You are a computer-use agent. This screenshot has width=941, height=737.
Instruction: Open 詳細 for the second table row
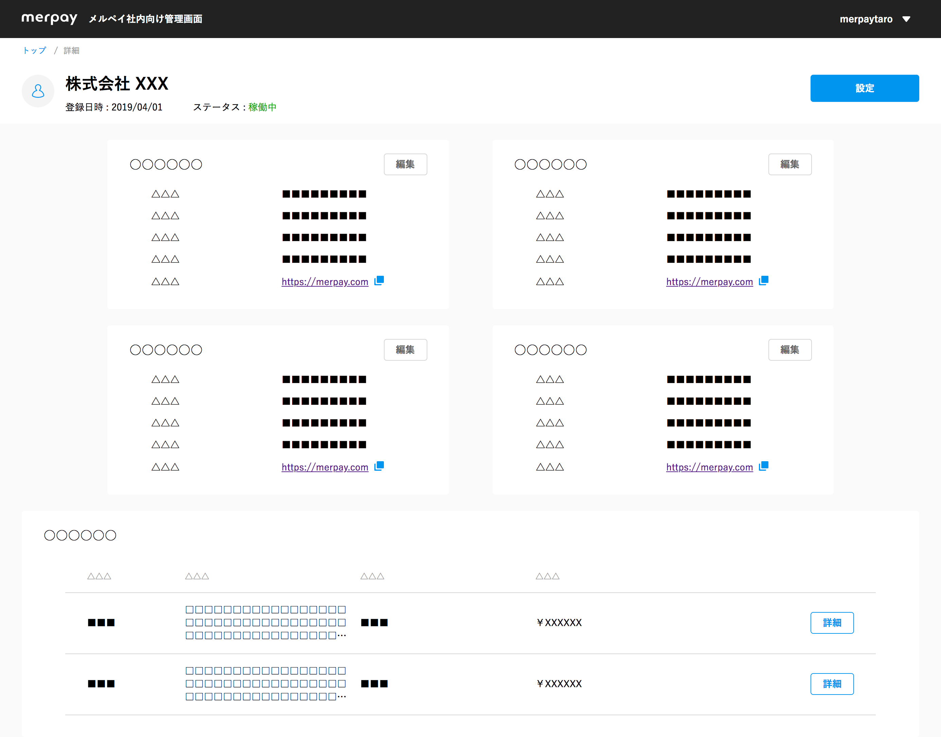click(x=832, y=684)
